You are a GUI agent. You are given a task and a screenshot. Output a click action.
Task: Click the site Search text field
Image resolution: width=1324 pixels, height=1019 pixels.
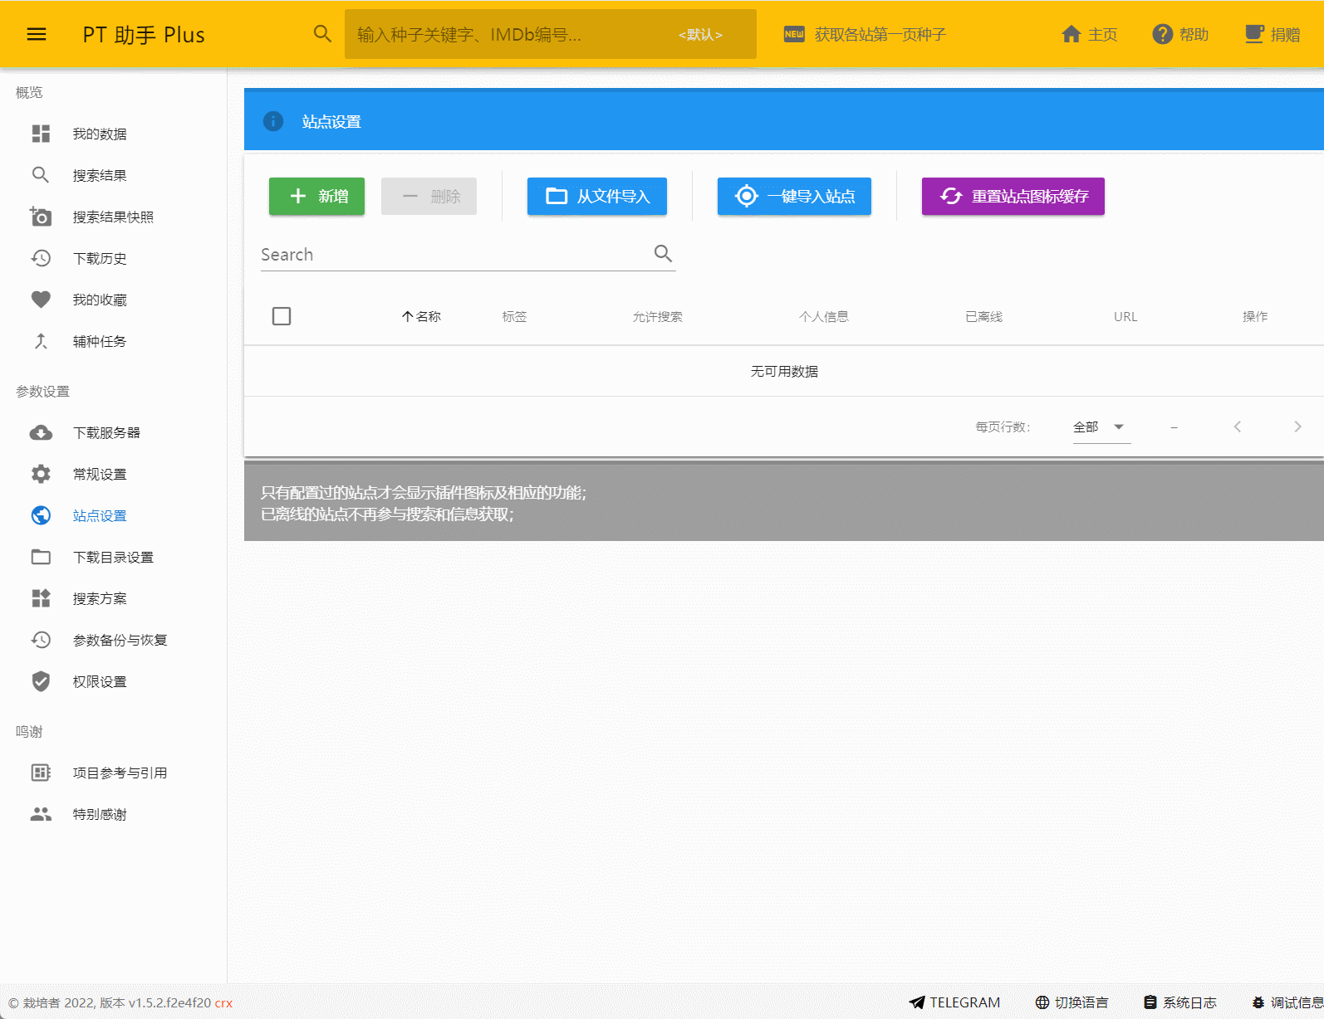(x=455, y=255)
